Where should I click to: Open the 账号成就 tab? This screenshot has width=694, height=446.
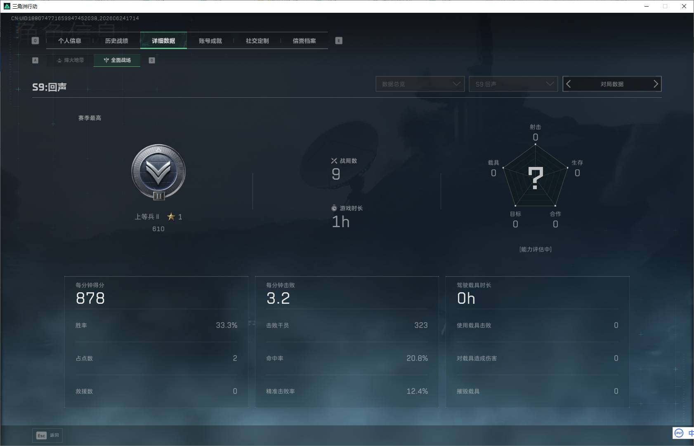[x=210, y=41]
